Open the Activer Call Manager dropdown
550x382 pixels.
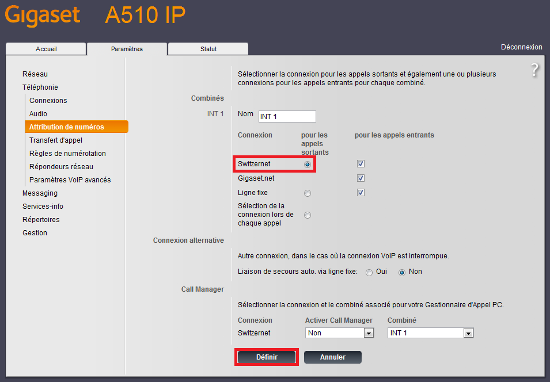339,333
